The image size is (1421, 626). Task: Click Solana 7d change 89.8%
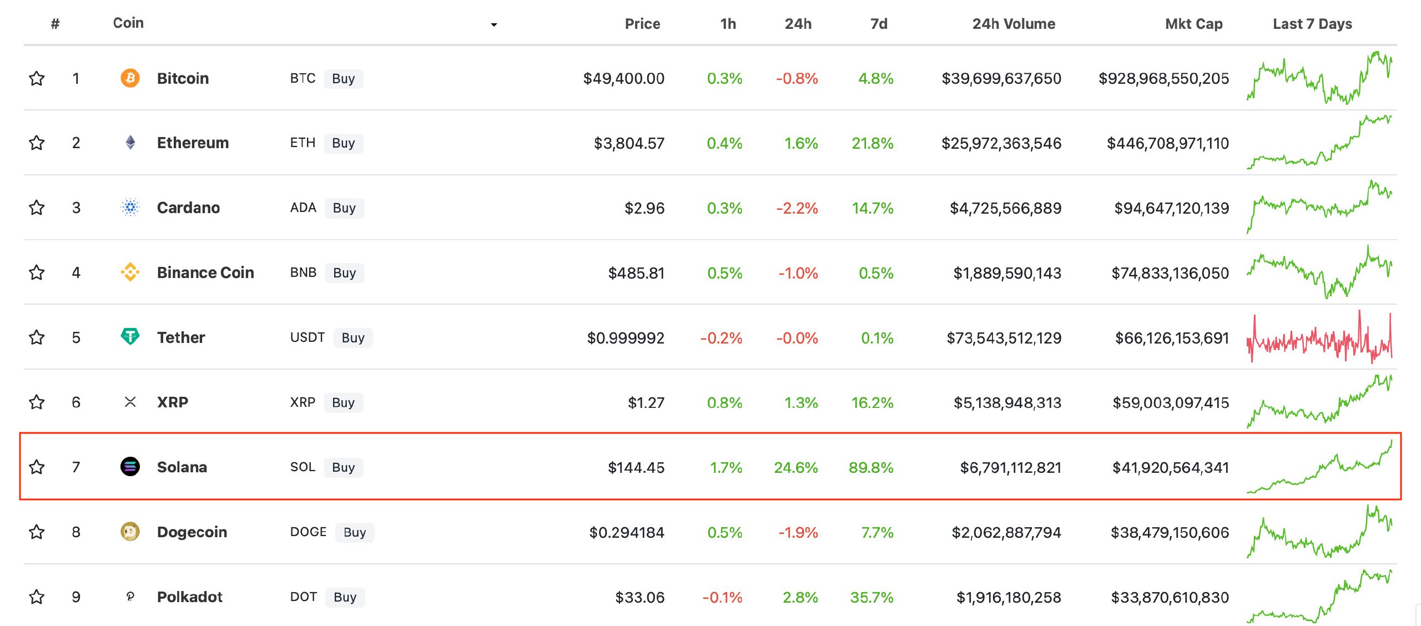pyautogui.click(x=871, y=467)
